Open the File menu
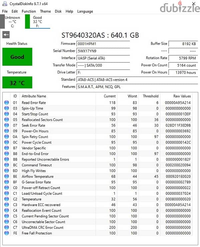Screen dimensions: 200x247 point(5,11)
